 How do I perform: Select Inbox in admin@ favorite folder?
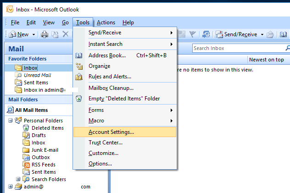click(45, 90)
